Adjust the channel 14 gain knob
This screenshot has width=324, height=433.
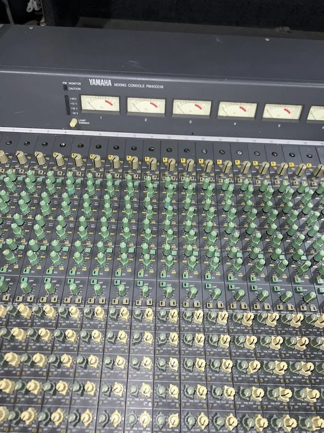245,167
